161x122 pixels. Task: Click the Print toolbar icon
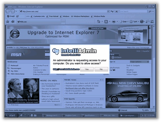pos(114,22)
